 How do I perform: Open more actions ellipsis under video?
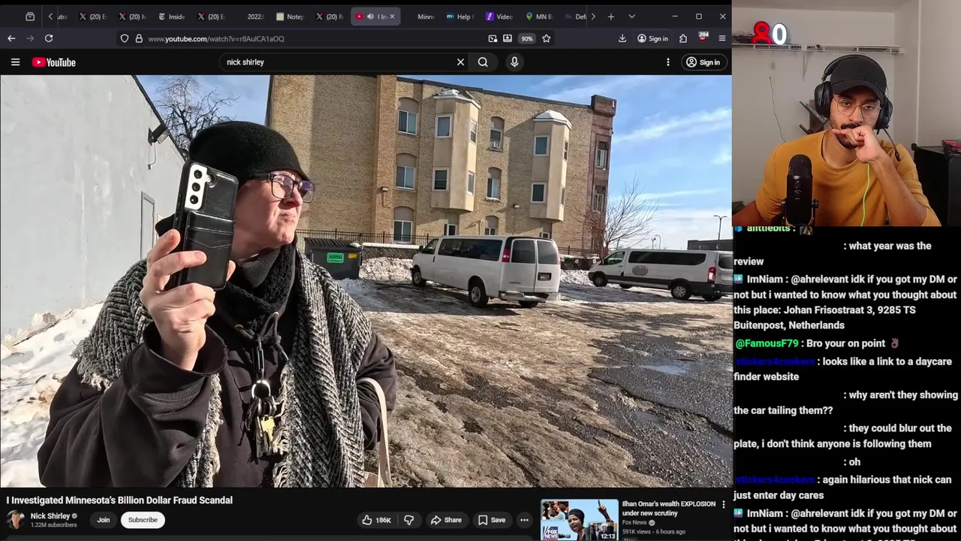tap(524, 520)
